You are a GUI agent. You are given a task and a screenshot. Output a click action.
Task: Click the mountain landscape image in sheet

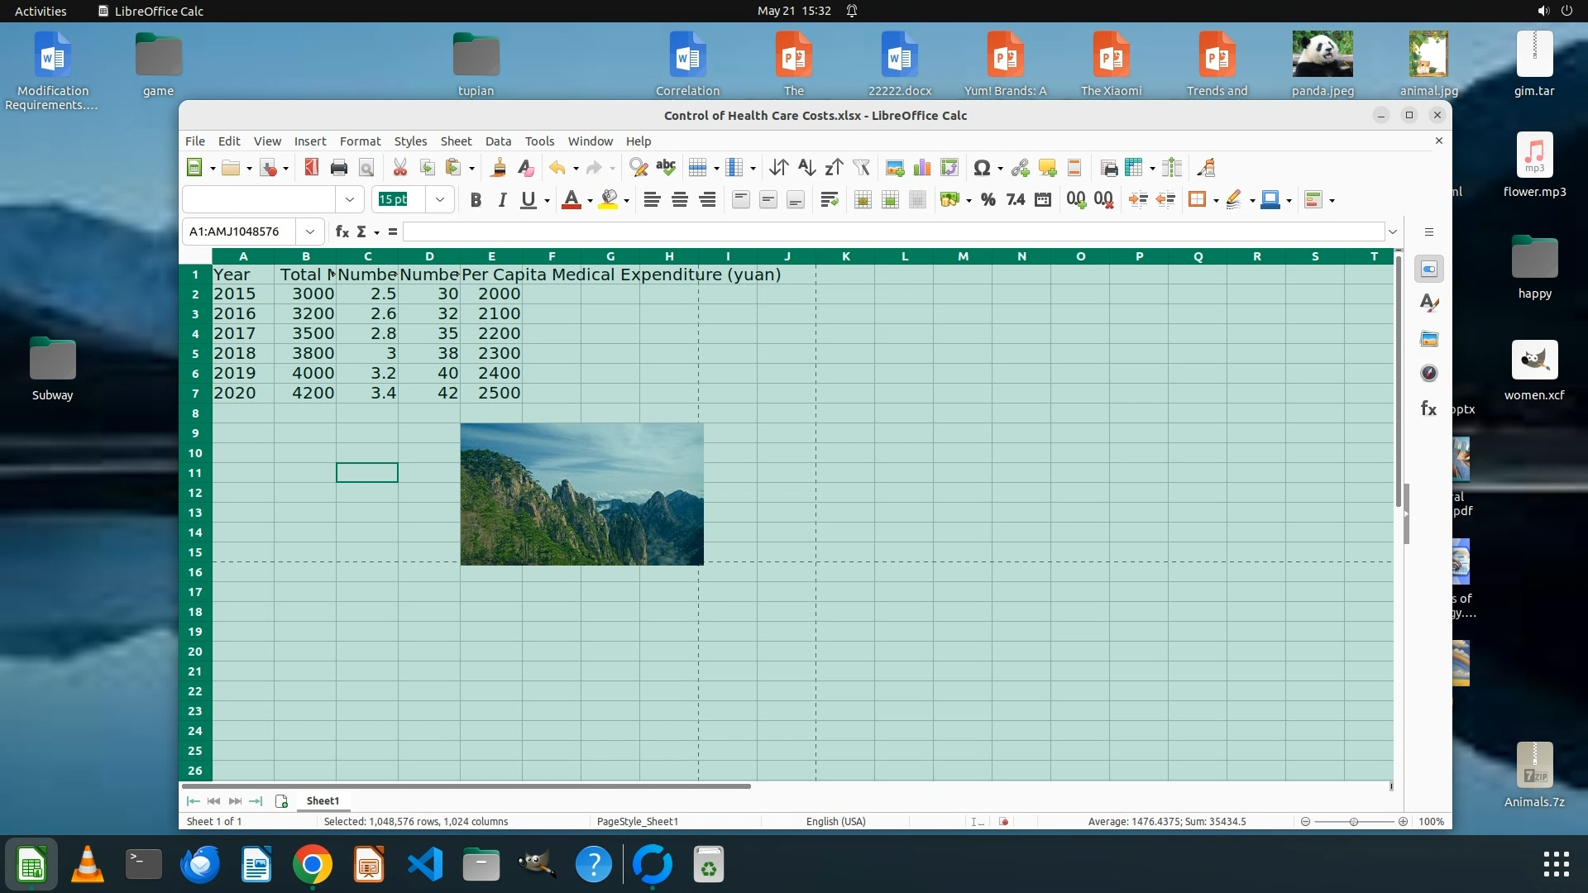pos(581,494)
